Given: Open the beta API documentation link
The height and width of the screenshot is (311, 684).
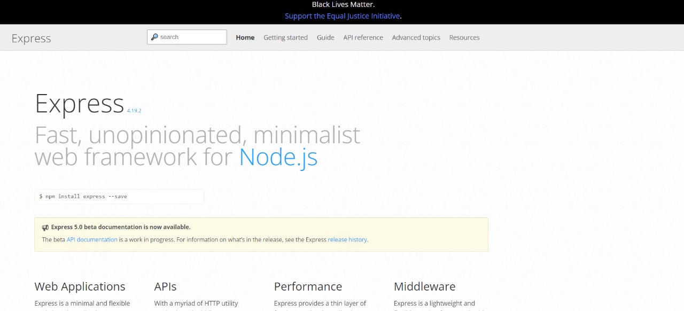Looking at the screenshot, I should click(x=91, y=239).
